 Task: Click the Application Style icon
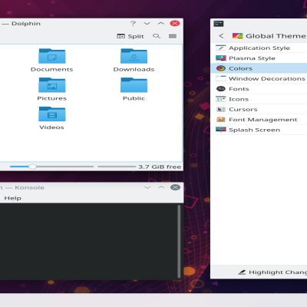point(221,48)
